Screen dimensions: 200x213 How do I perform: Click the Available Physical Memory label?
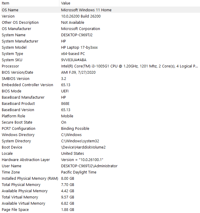pyautogui.click(x=25, y=191)
